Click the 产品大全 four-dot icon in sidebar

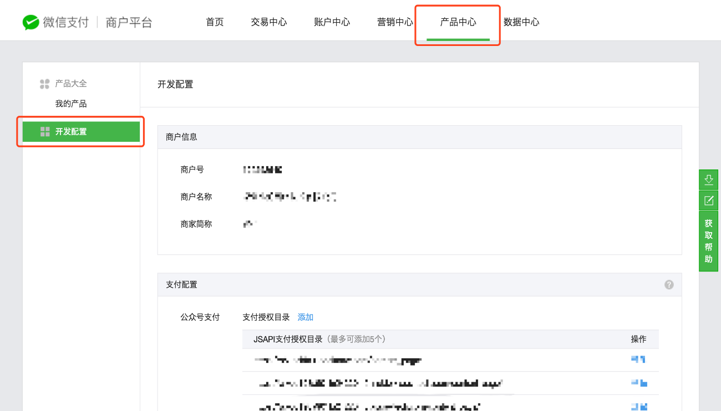(x=45, y=84)
